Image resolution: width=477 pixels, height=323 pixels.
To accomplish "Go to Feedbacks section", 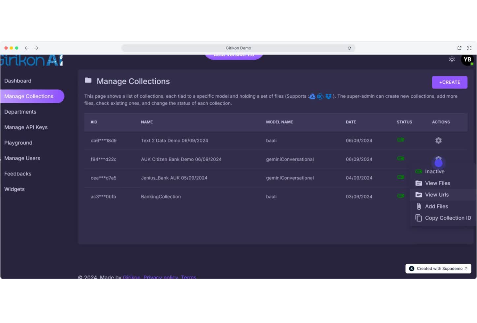I will tap(18, 174).
